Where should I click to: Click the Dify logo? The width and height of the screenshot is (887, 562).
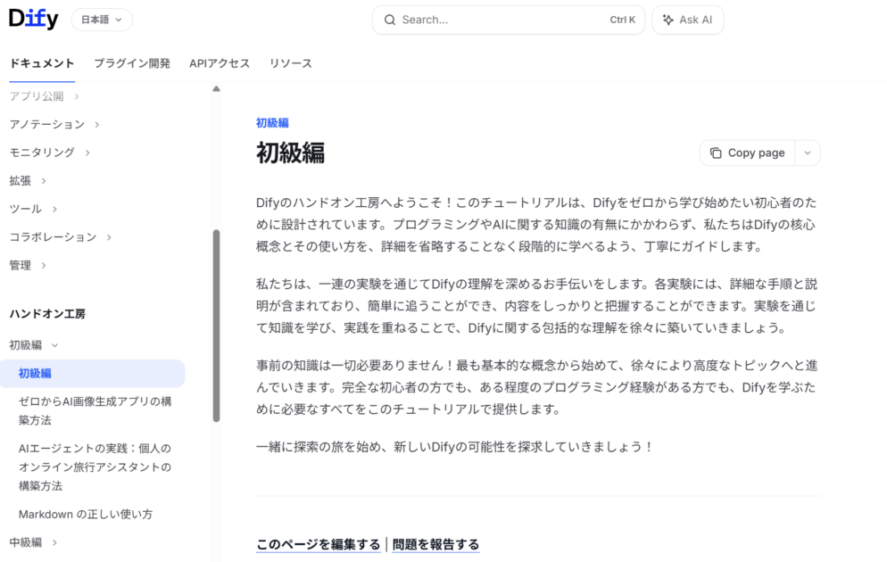[x=33, y=20]
